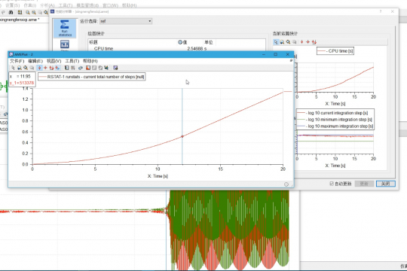Toggle the 值 radio option in table header
Viewport: 407px width, 271px height.
180,42
